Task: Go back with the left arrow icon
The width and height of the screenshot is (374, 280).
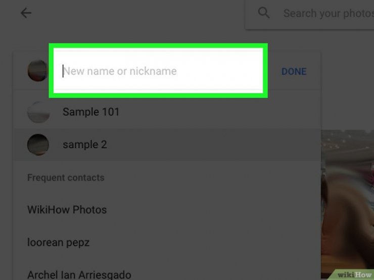Action: [26, 13]
